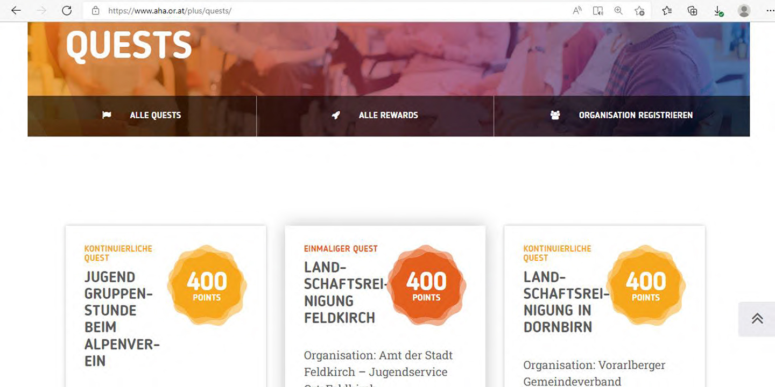The image size is (775, 387).
Task: Go back using browser back arrow
Action: point(16,11)
